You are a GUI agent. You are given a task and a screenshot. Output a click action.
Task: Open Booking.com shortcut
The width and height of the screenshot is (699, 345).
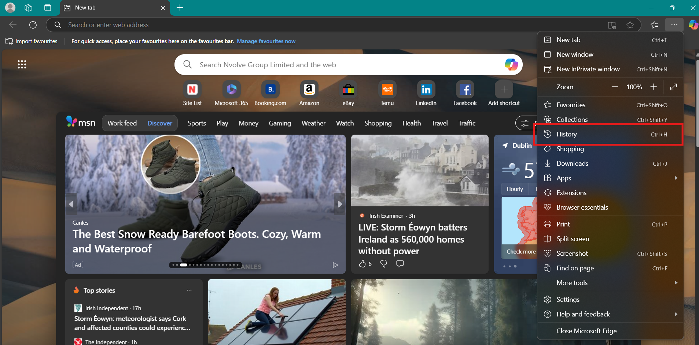click(x=271, y=94)
